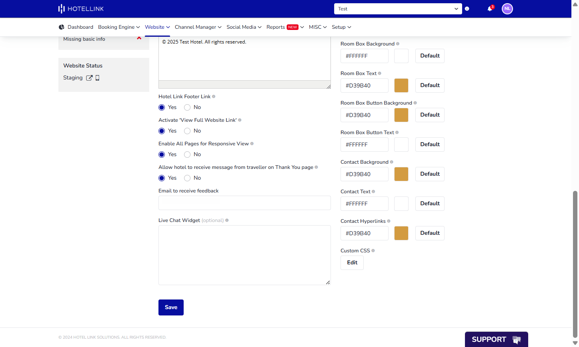
Task: Open Contact Text white swatch
Action: pyautogui.click(x=401, y=204)
